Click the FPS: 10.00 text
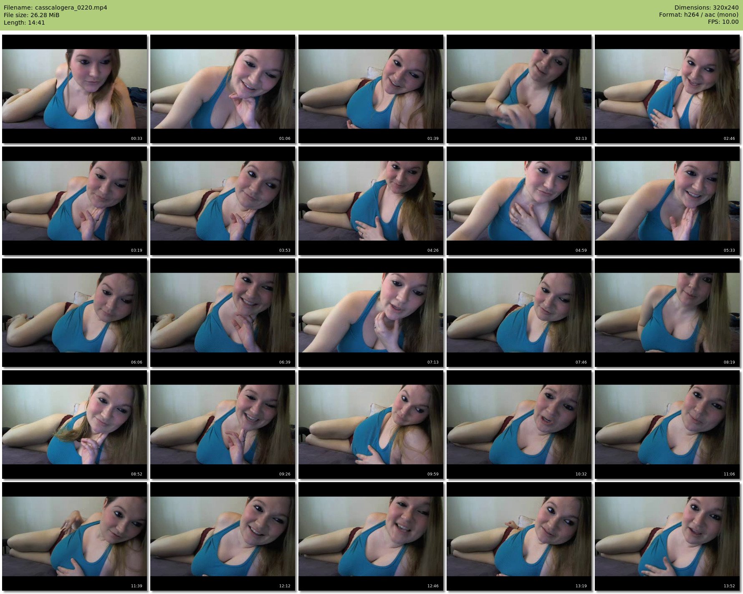This screenshot has width=743, height=594. click(723, 22)
